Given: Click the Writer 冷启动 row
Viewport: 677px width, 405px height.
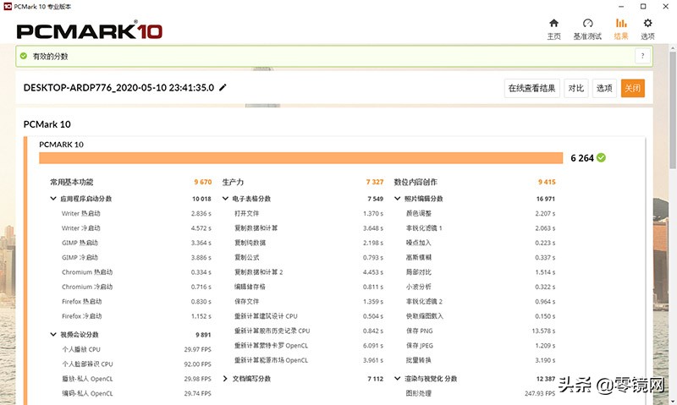Looking at the screenshot, I should coord(136,228).
